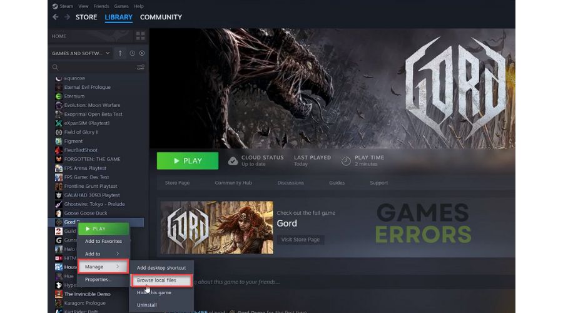The width and height of the screenshot is (563, 313).
Task: Click the Gord full game thumbnail
Action: click(x=217, y=227)
